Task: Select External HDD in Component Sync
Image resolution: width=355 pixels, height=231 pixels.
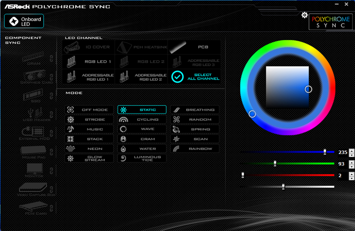Action: [34, 133]
